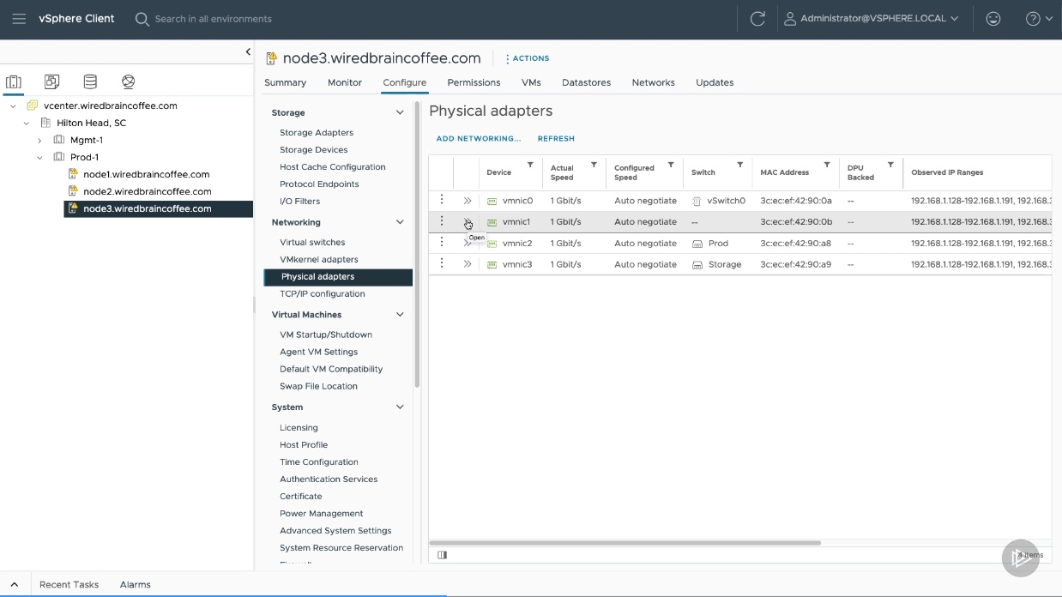
Task: Switch to Storage inventory view icon
Action: (90, 81)
